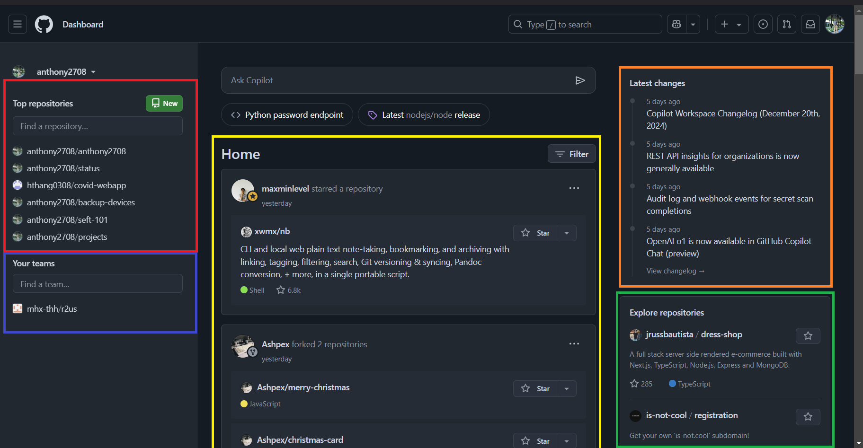
Task: Open anthony2708/projects repository
Action: pos(67,237)
